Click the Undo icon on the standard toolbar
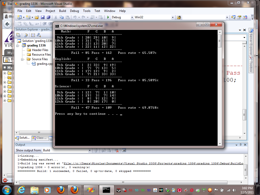This screenshot has height=195, width=260. (75, 17)
